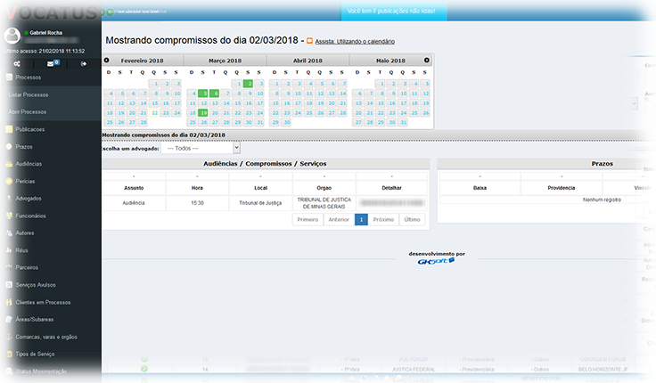Open the 'Escolha um advogado' dropdown
Viewport: 656px width, 383px height.
201,148
